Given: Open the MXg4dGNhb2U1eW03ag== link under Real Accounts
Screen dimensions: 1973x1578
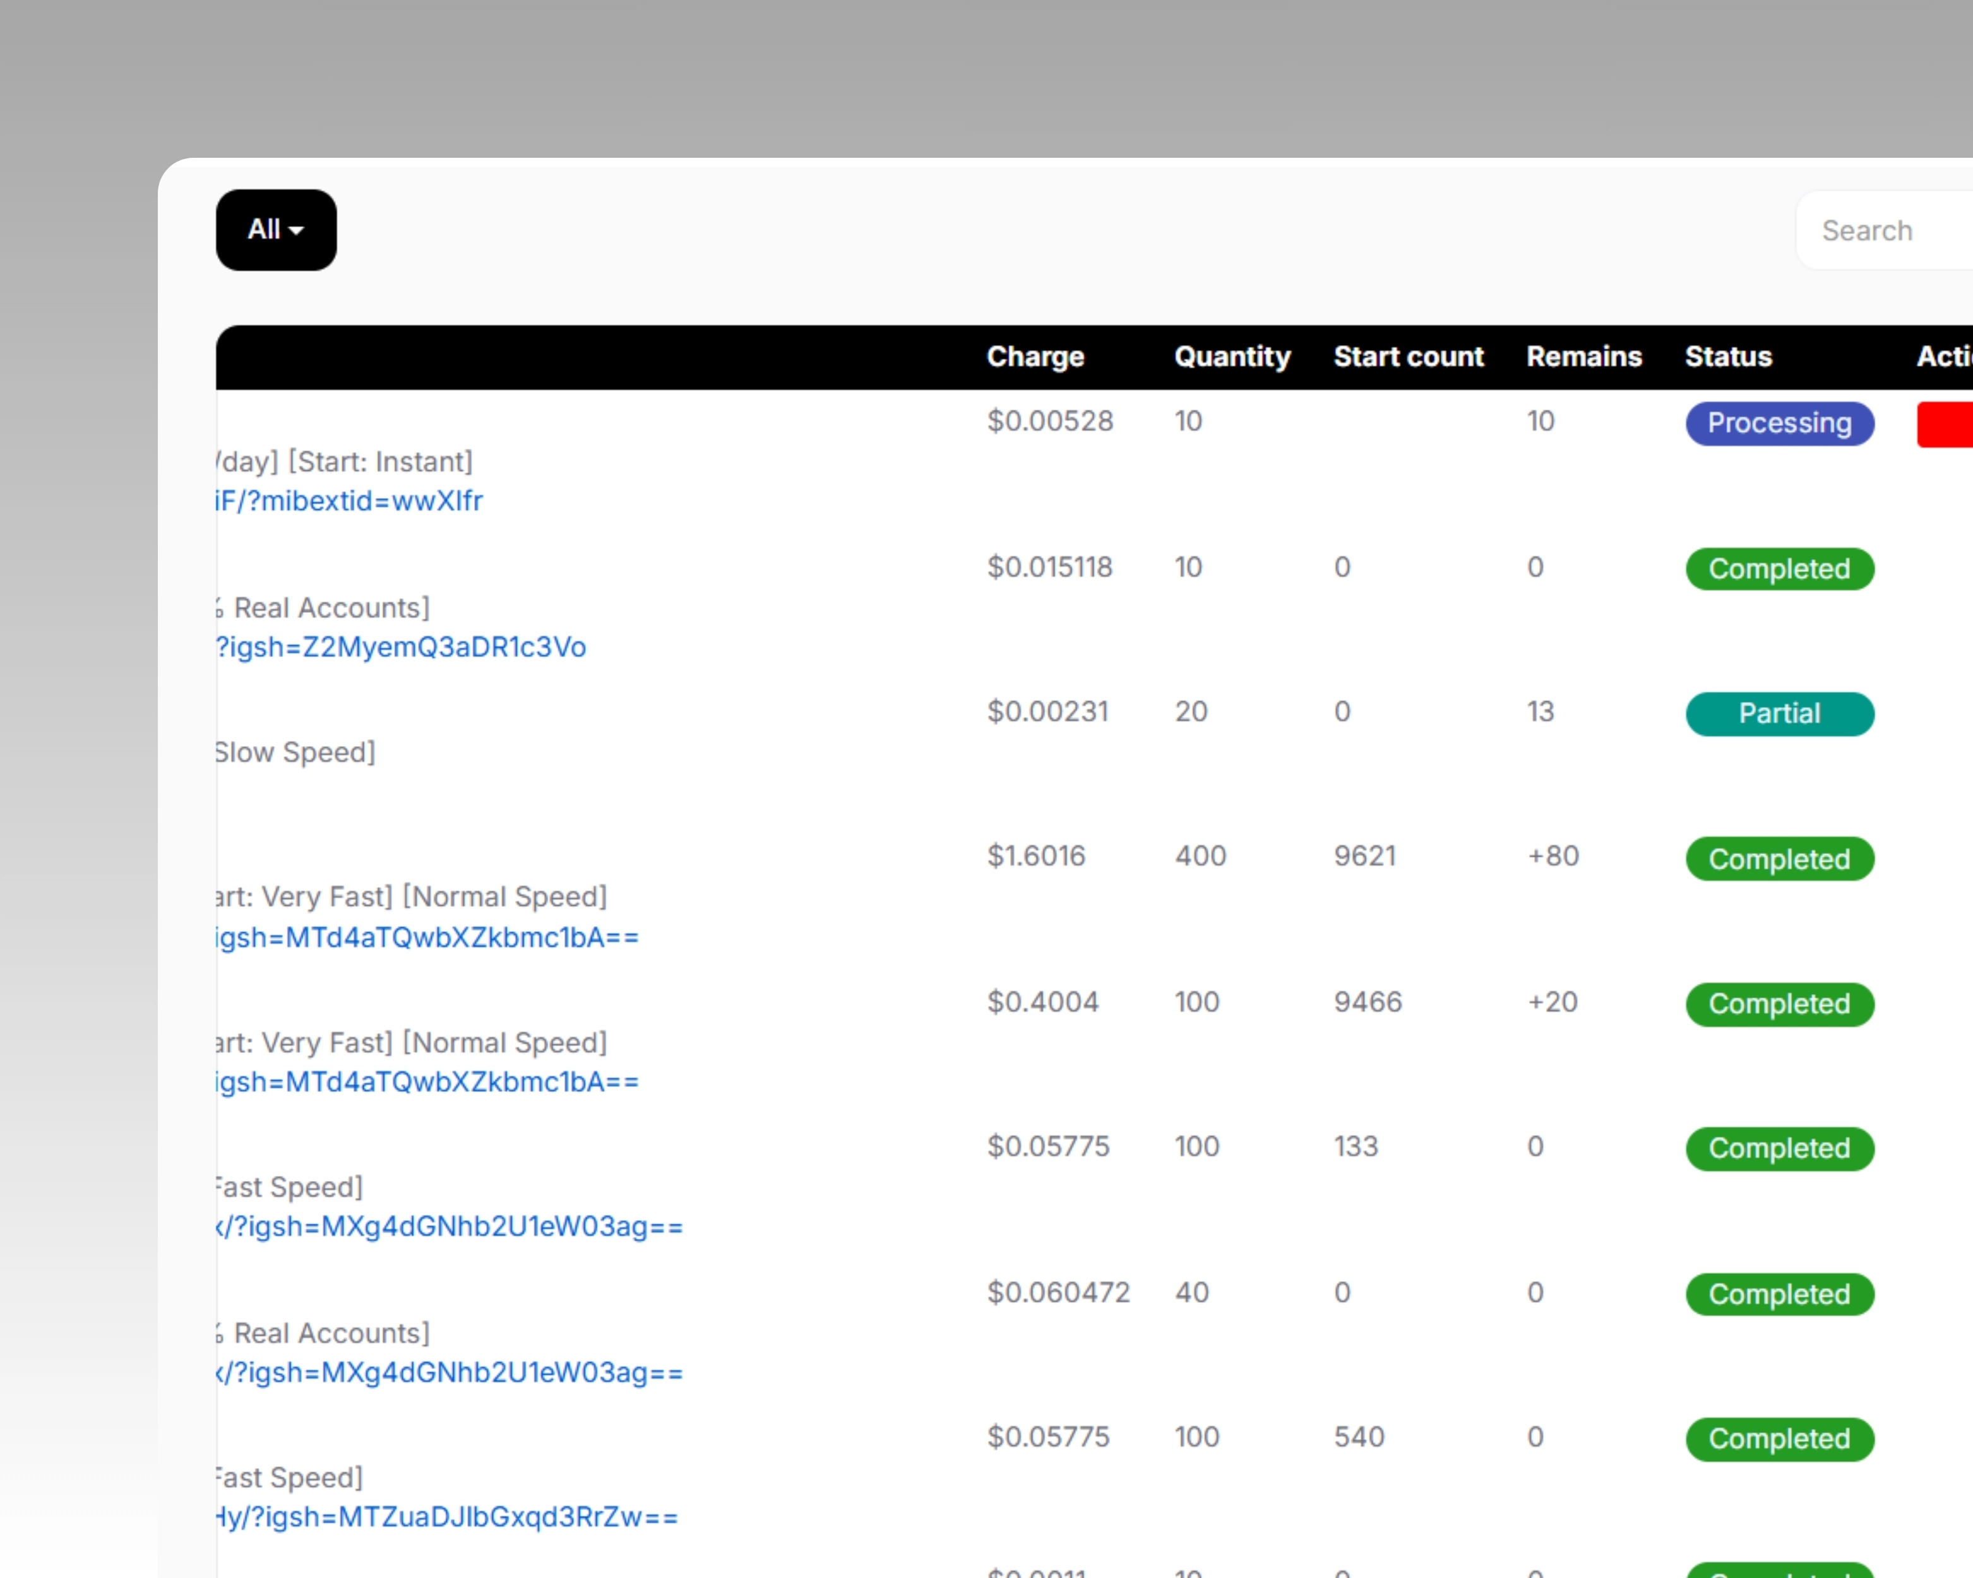Looking at the screenshot, I should (x=450, y=1373).
